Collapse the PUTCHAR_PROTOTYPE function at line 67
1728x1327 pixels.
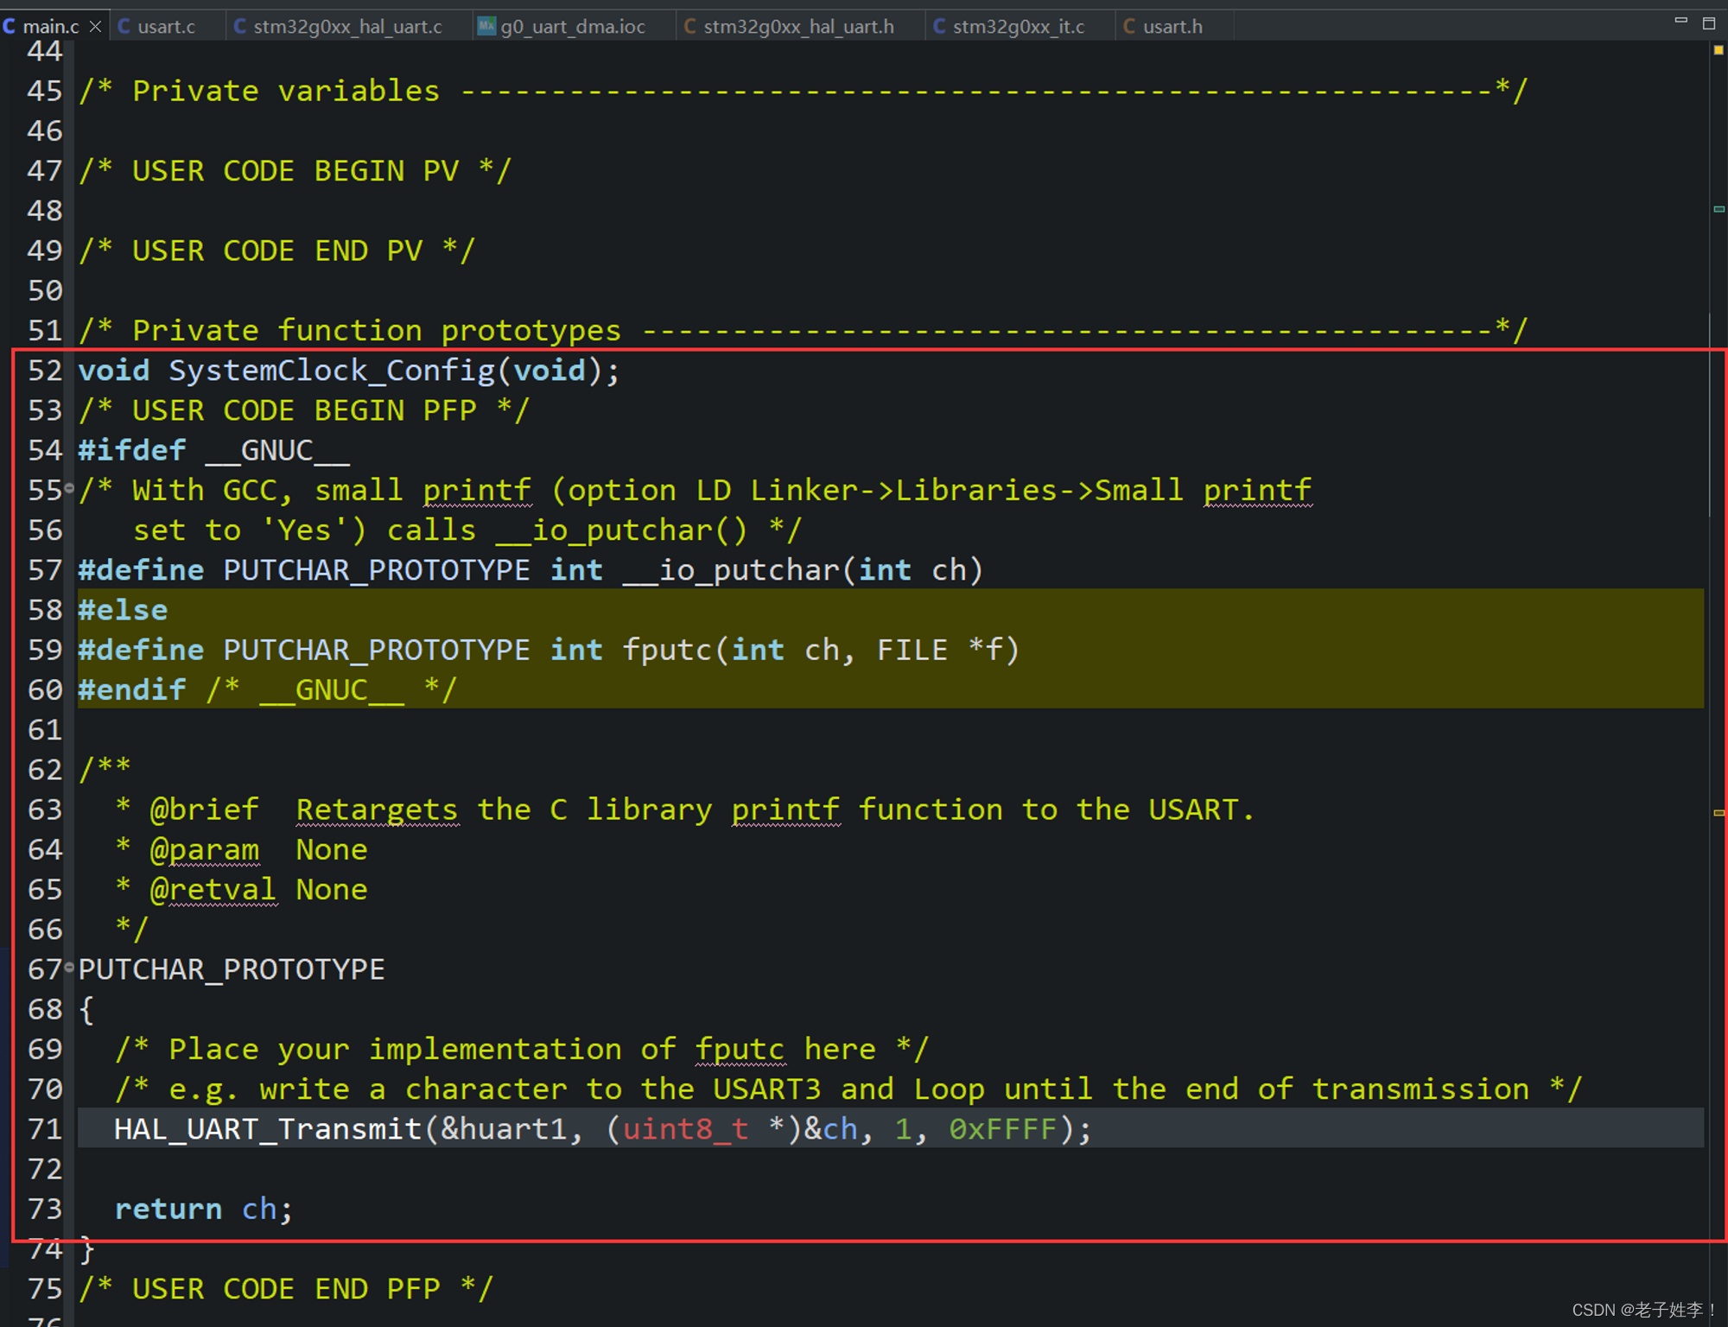[x=69, y=968]
